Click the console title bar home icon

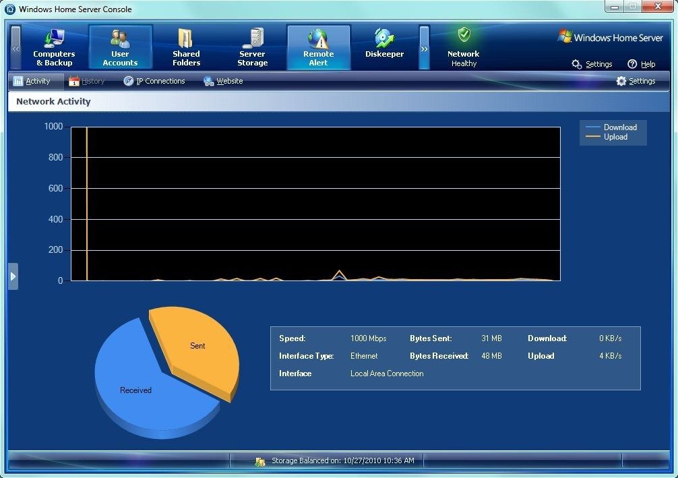tap(10, 9)
